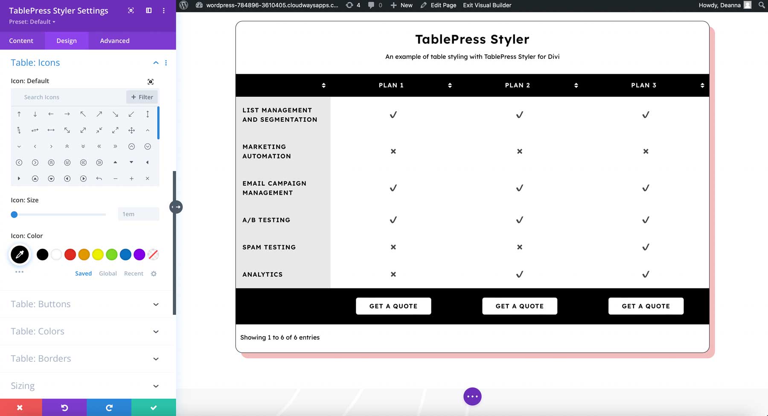Screen dimensions: 768x416
Task: Open three-dot options for Table: Icons section
Action: [166, 63]
